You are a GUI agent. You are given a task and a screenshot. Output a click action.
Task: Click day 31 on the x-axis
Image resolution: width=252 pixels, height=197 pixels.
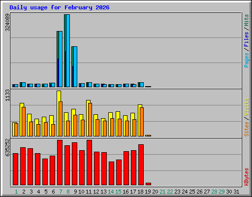(236, 192)
